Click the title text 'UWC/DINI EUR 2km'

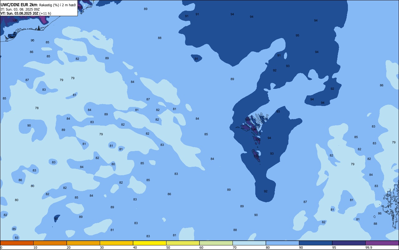pyautogui.click(x=19, y=5)
